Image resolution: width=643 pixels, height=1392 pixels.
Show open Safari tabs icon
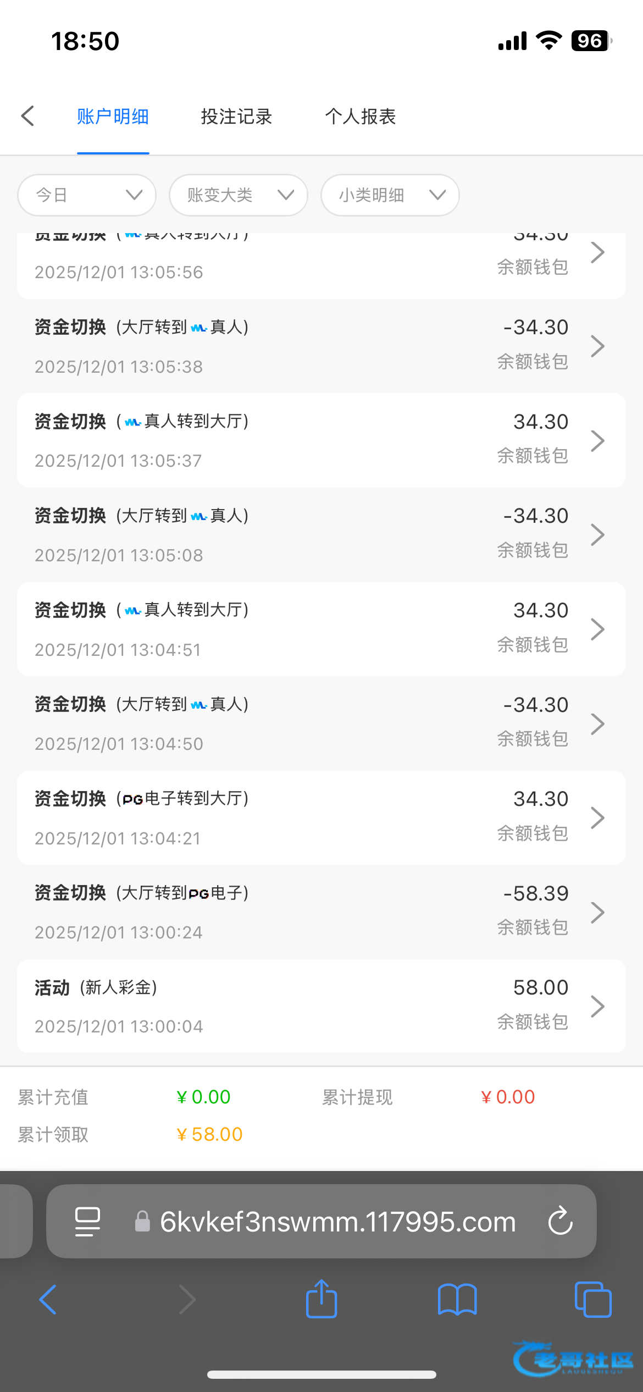click(x=592, y=1300)
